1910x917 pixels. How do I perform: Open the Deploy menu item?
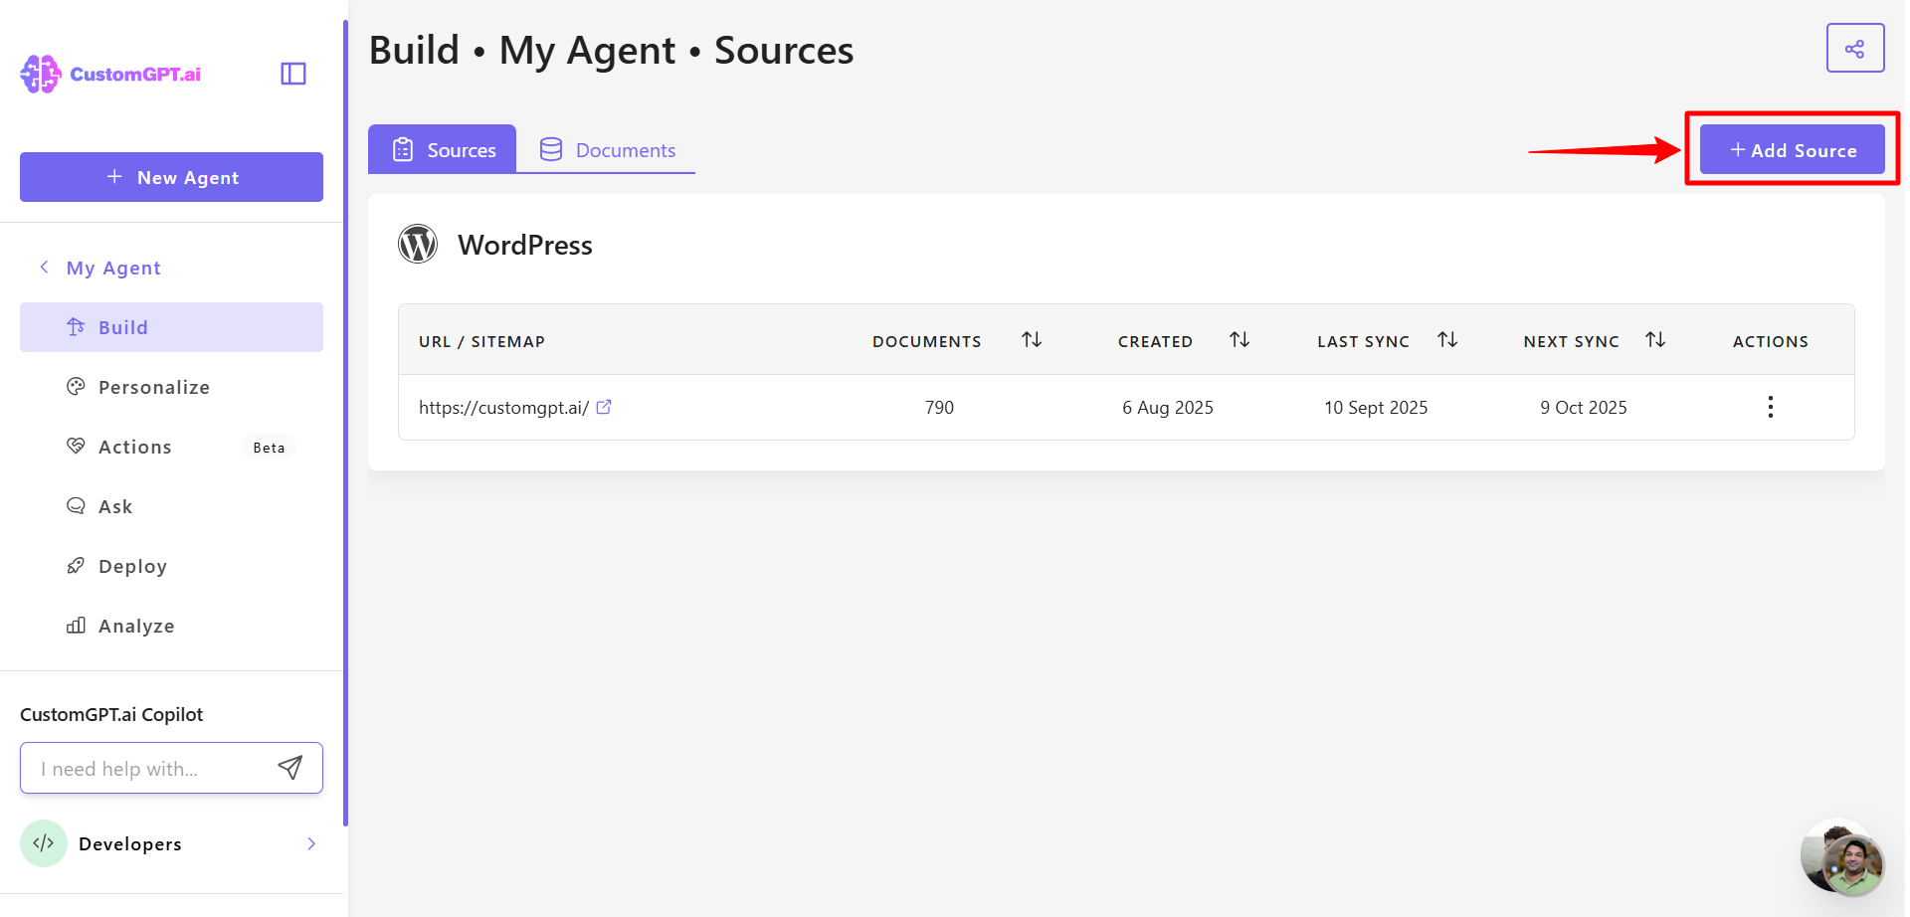(x=171, y=566)
